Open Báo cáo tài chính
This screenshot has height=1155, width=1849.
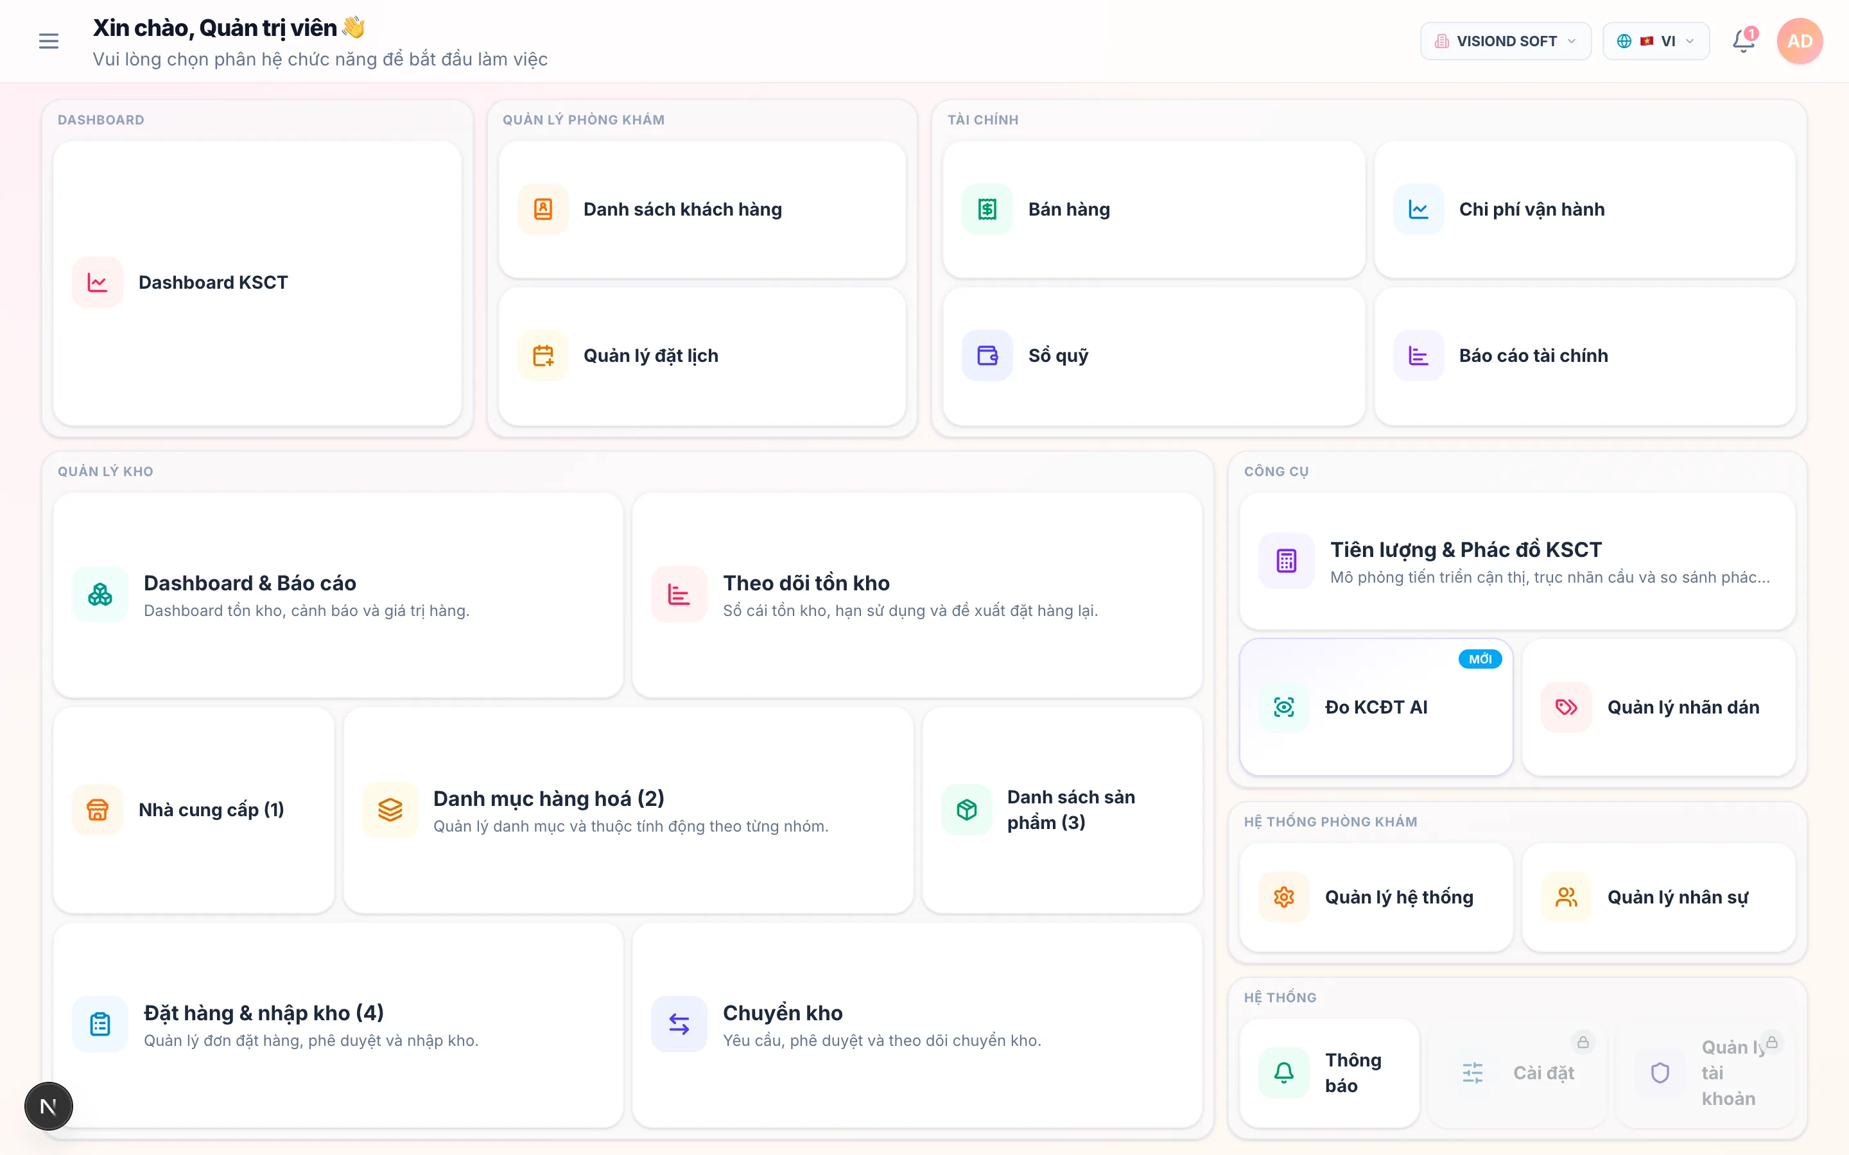point(1584,356)
